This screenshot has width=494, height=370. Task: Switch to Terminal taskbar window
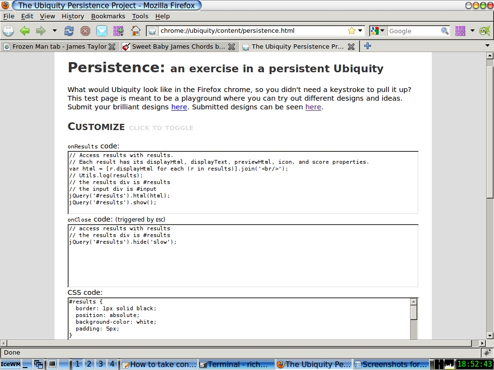point(236,364)
